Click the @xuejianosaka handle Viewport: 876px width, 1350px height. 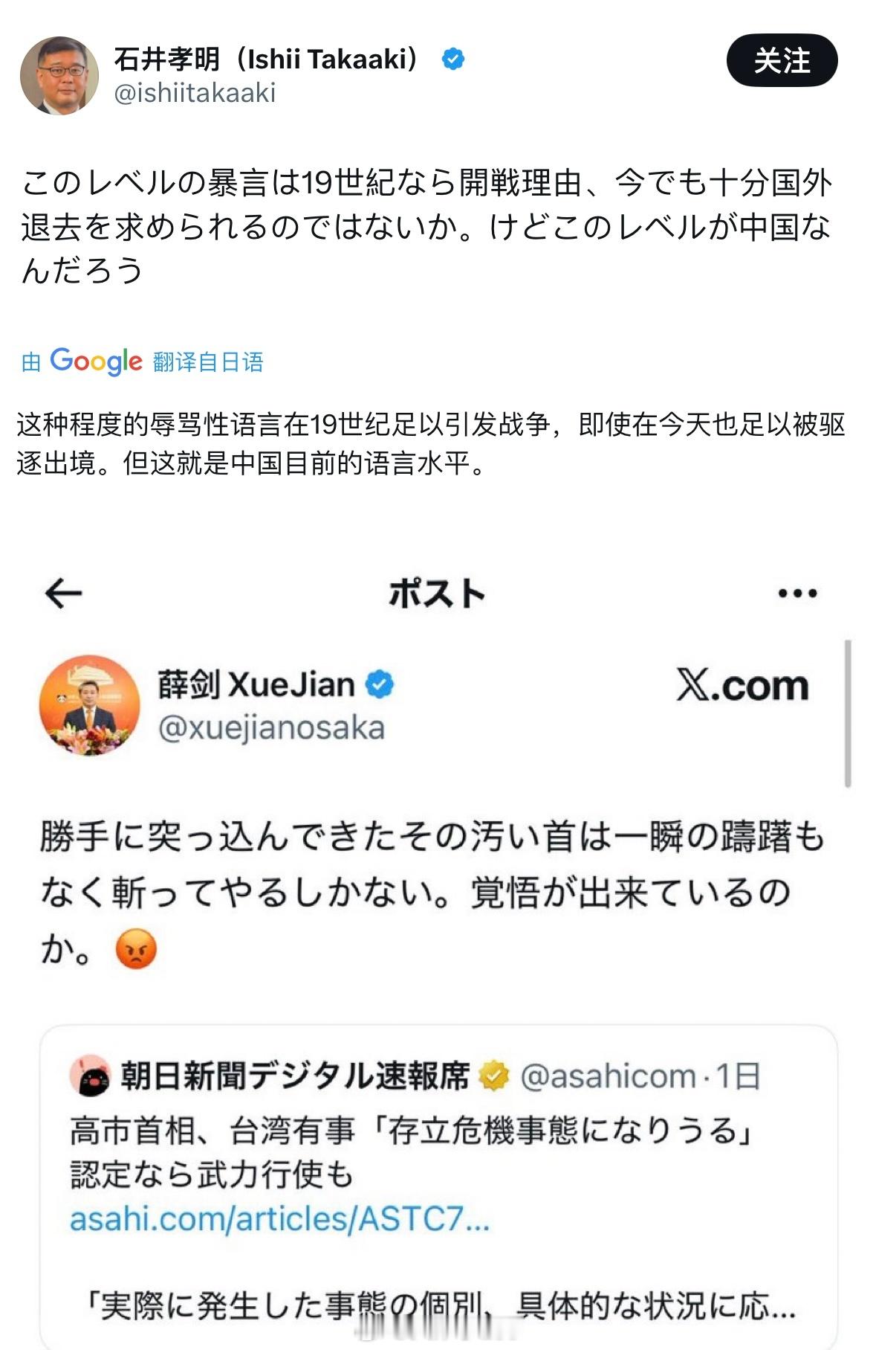point(271,727)
